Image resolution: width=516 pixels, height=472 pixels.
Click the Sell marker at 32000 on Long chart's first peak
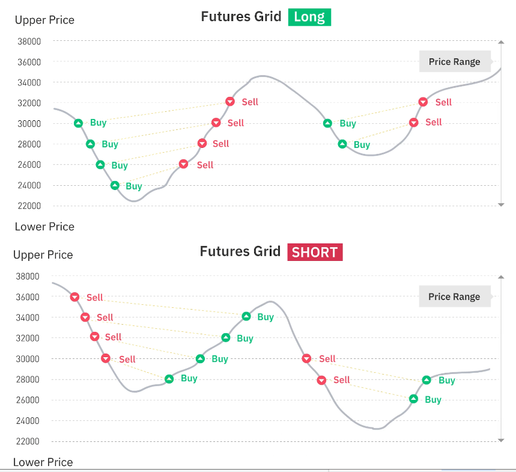[230, 102]
